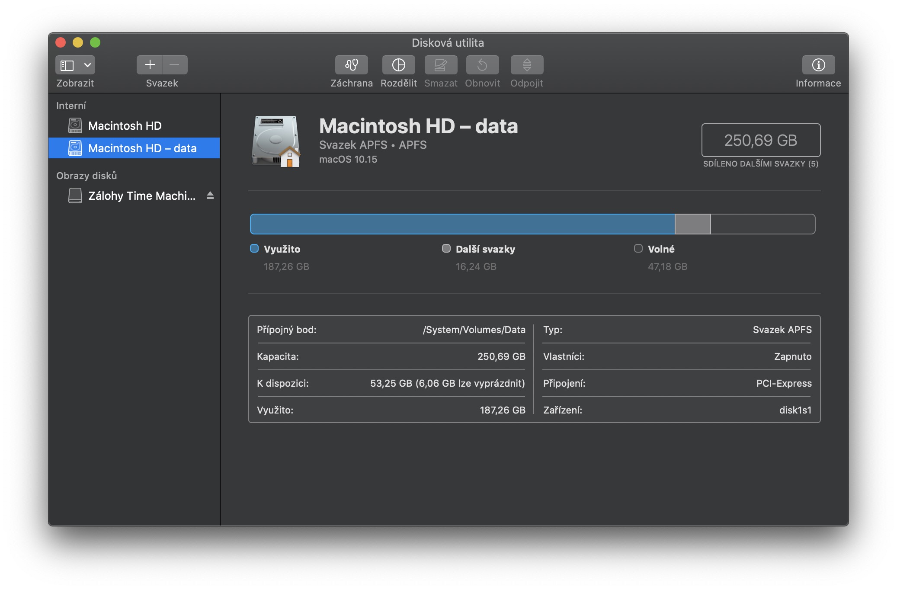The height and width of the screenshot is (590, 897).
Task: Add a new volume with plus button
Action: (150, 65)
